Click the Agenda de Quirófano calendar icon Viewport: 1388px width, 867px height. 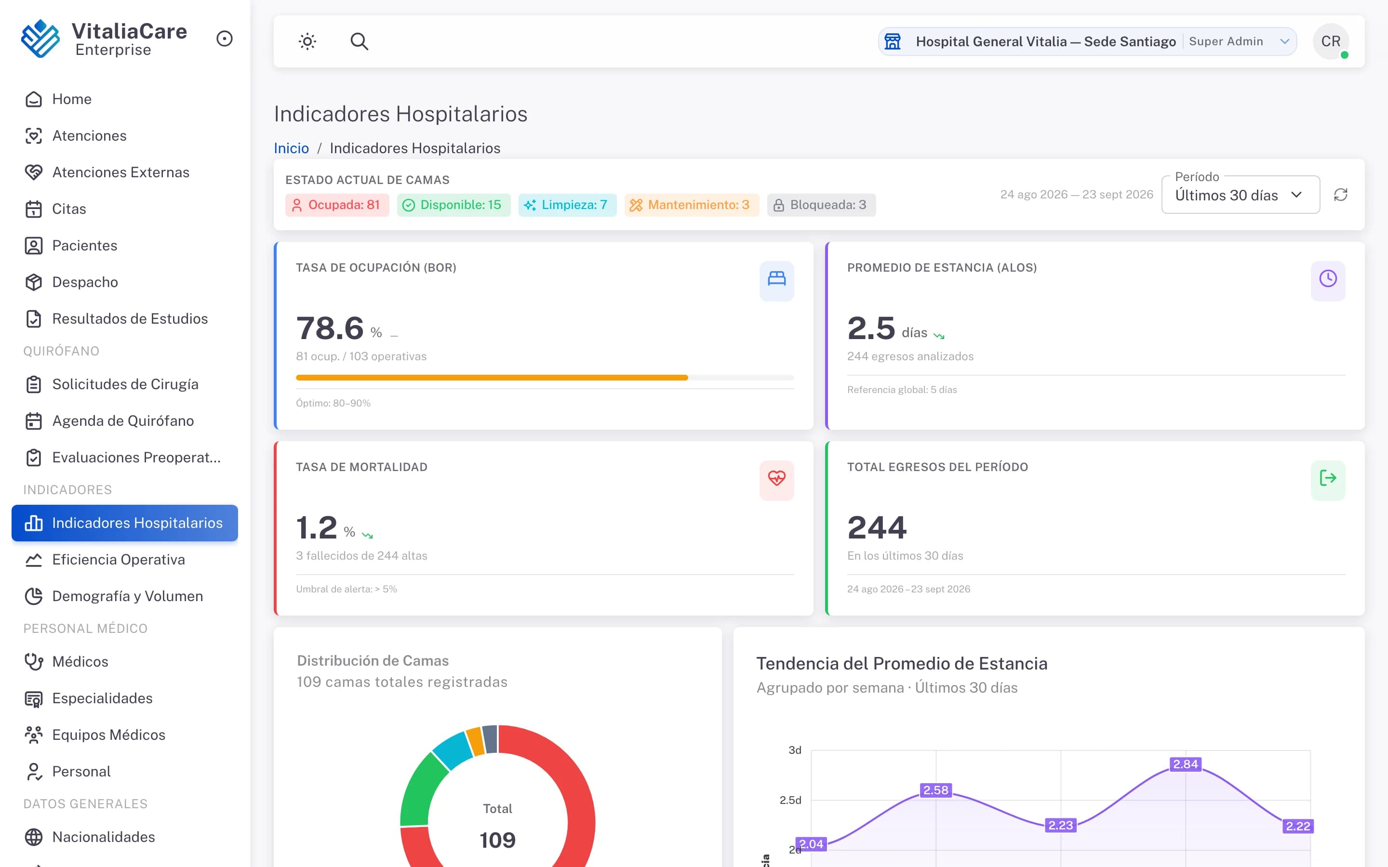click(34, 421)
